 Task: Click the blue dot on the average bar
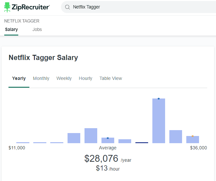click(x=108, y=138)
